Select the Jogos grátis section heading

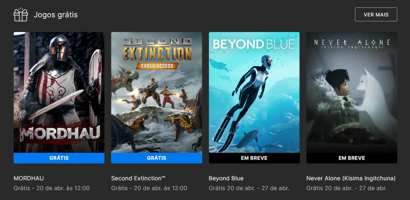pos(56,15)
